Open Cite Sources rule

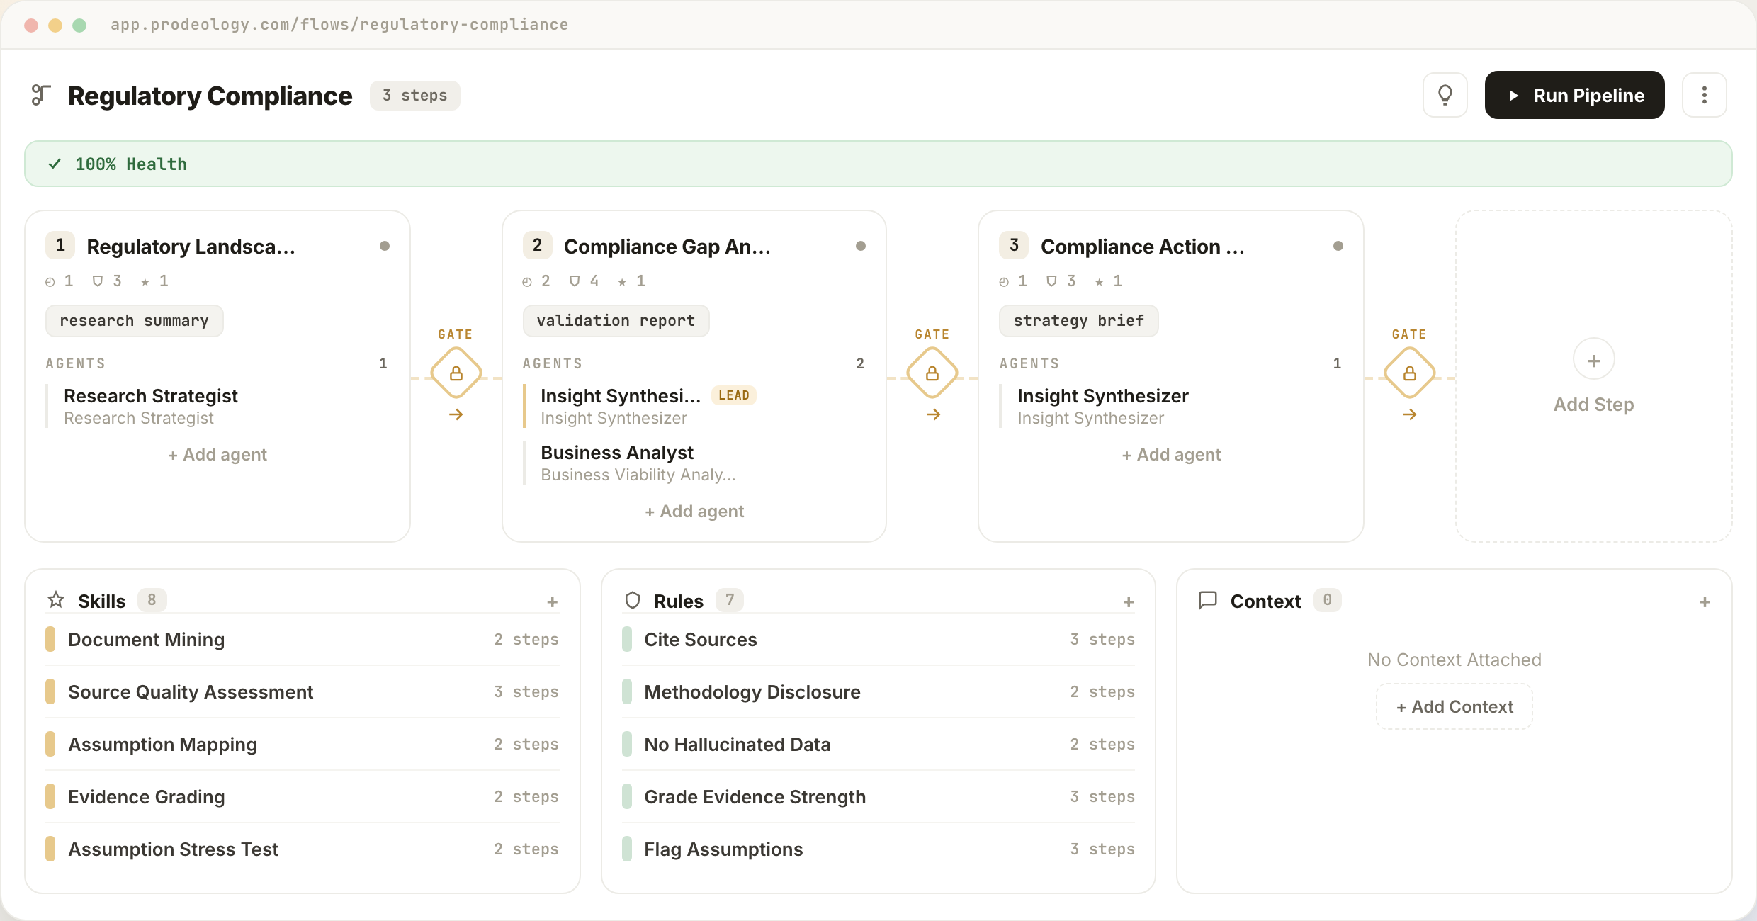[x=878, y=640]
